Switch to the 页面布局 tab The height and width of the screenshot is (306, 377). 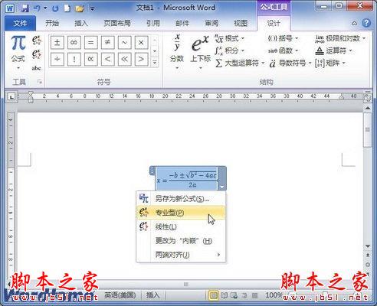pyautogui.click(x=117, y=24)
